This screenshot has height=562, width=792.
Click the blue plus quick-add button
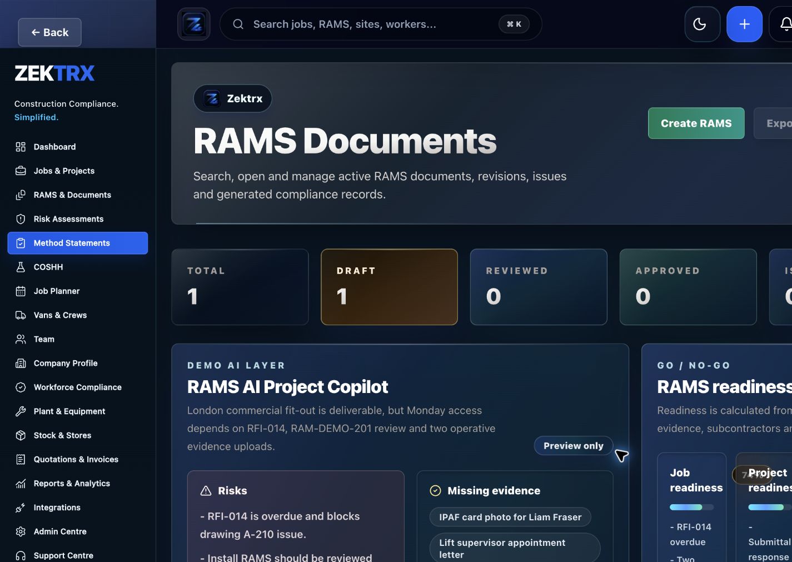pyautogui.click(x=744, y=24)
